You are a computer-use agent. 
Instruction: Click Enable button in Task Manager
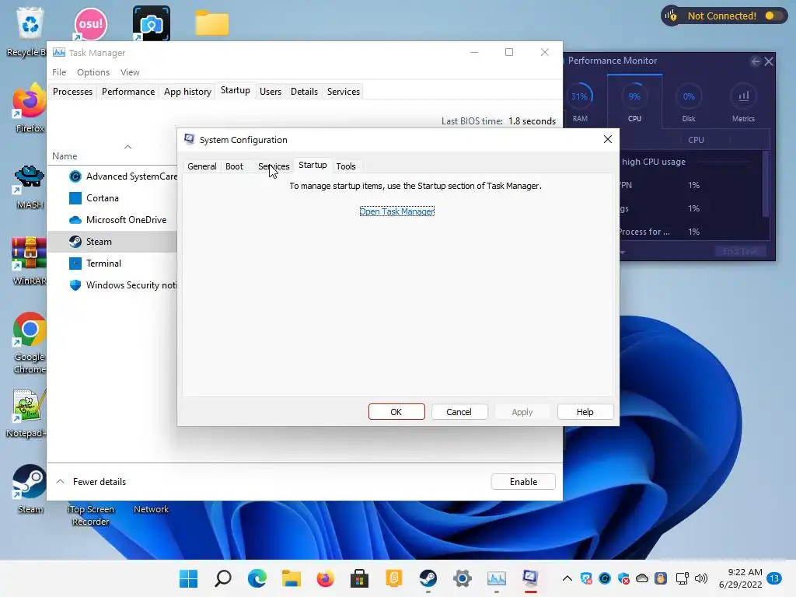coord(523,481)
